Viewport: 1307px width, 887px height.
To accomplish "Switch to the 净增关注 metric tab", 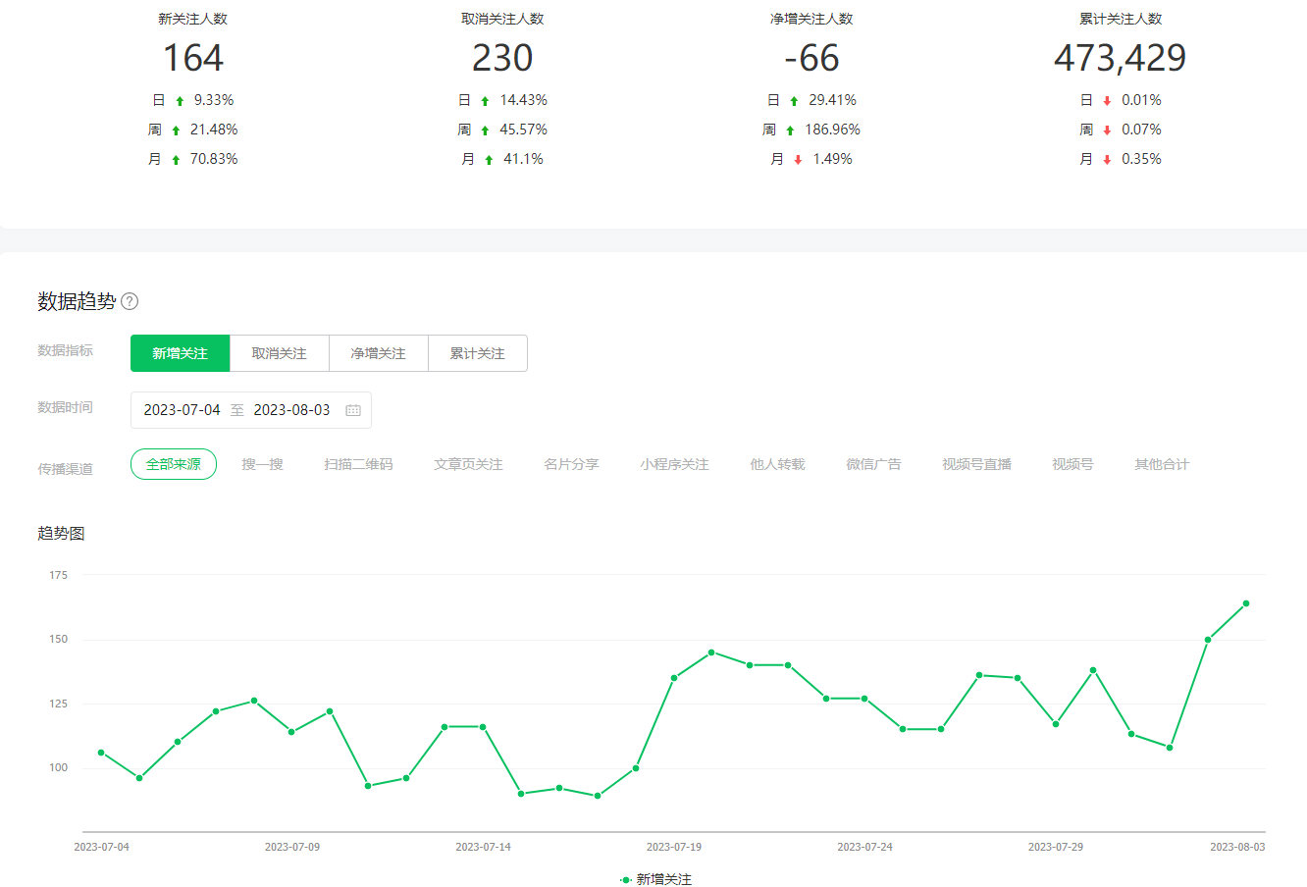I will (379, 353).
